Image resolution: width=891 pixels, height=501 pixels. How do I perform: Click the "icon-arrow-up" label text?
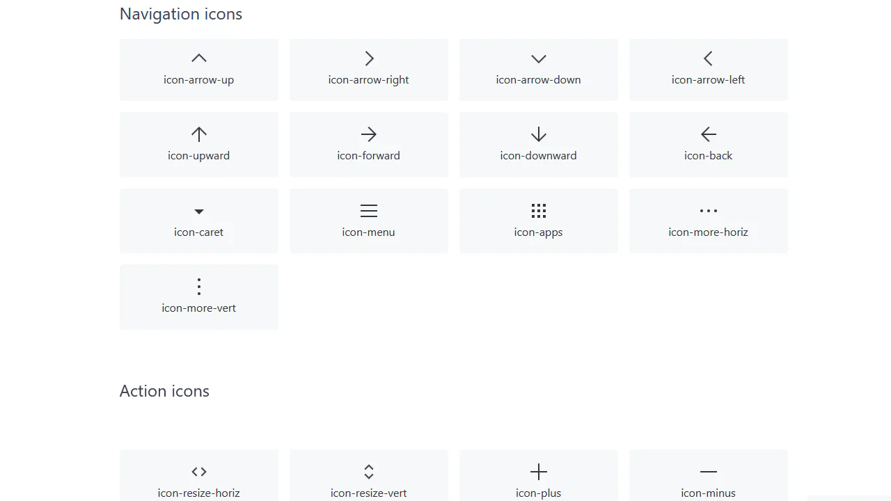click(199, 80)
